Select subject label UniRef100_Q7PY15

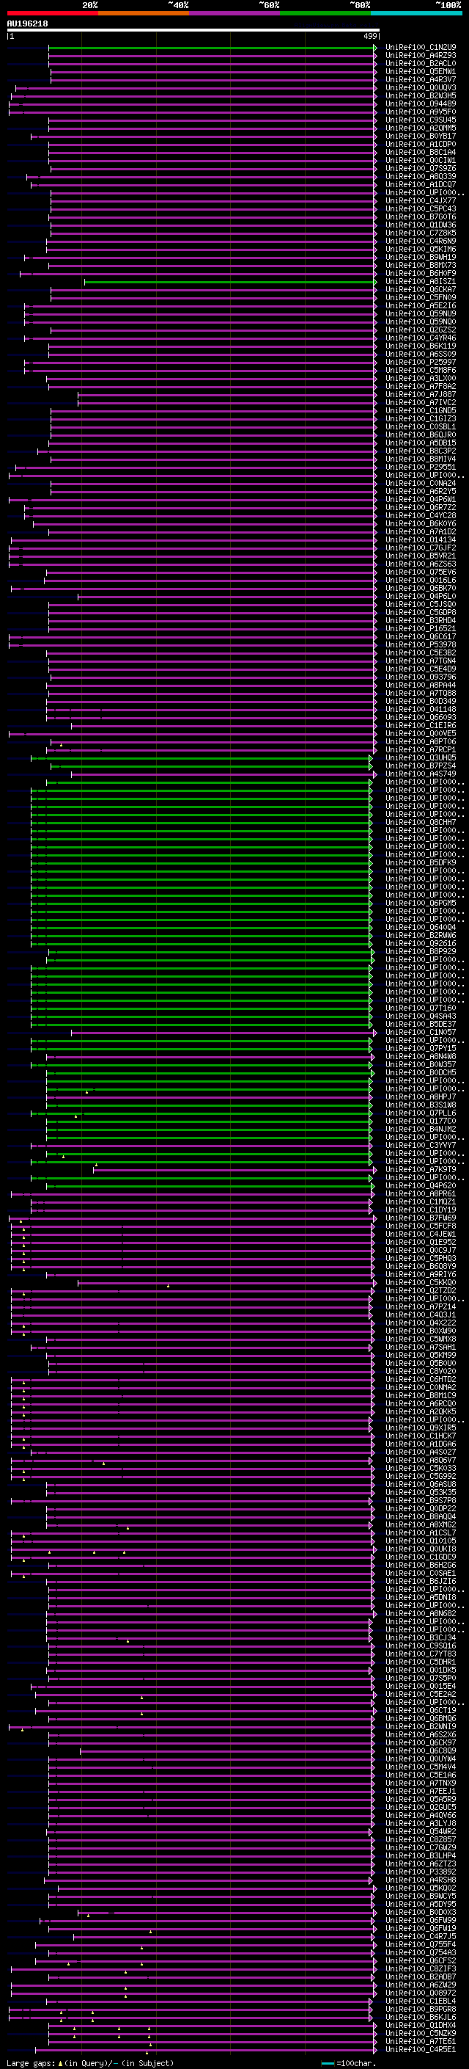421,1048
